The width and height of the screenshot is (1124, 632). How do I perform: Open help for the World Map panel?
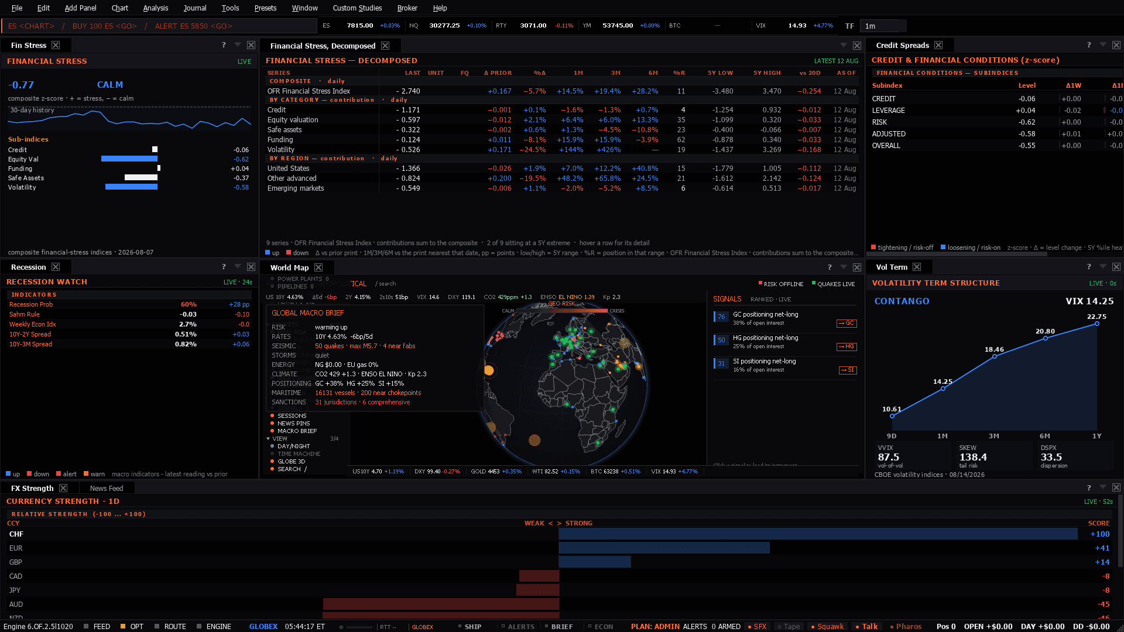(830, 267)
